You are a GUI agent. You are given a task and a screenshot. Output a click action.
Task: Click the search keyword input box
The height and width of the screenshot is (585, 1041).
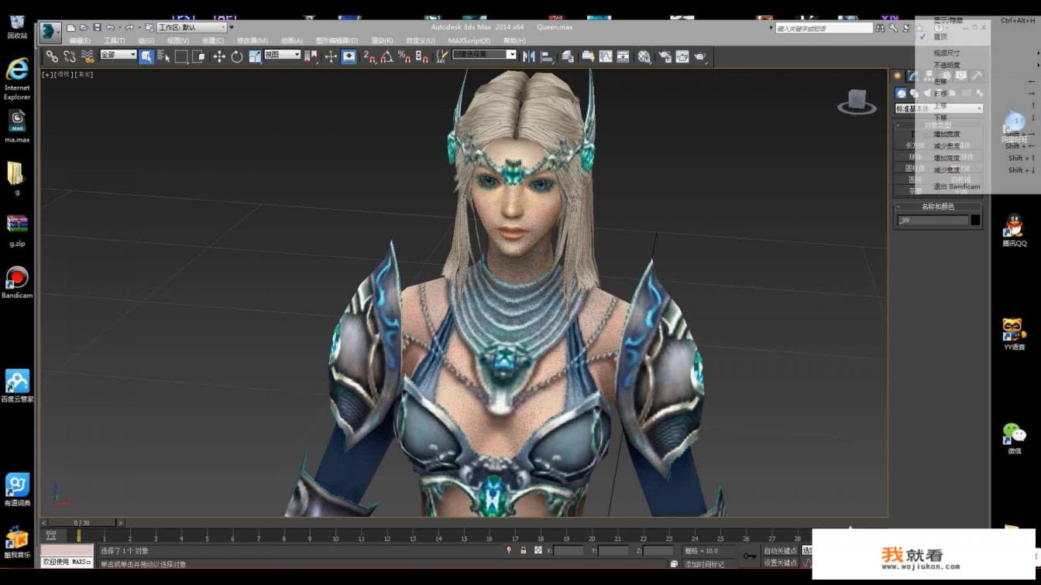point(824,28)
